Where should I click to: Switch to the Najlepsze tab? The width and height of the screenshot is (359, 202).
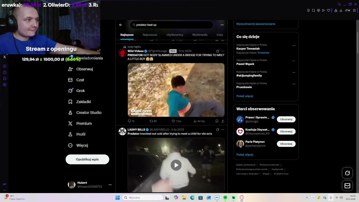(127, 35)
